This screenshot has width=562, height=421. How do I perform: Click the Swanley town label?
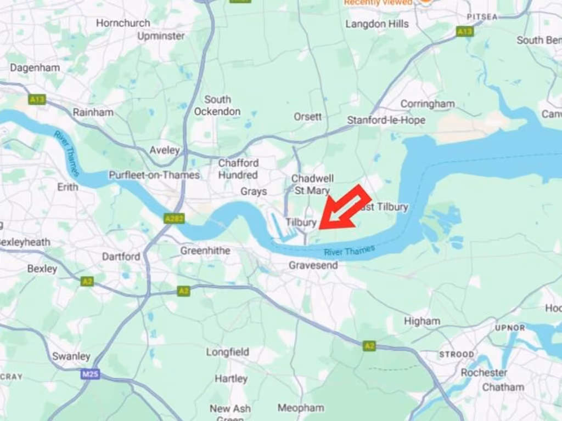[x=71, y=356]
